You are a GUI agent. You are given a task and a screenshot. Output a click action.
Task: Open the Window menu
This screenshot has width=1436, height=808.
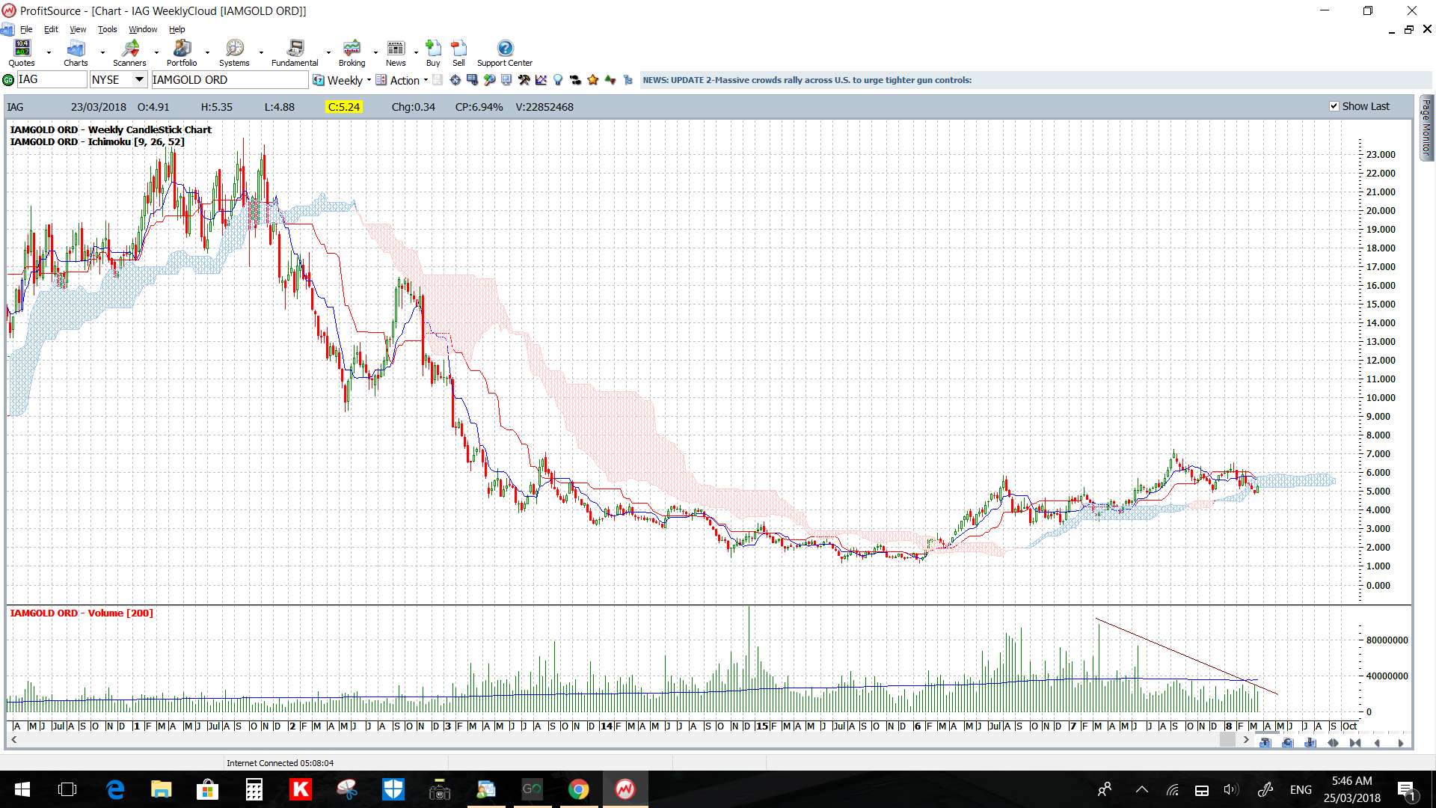(143, 29)
